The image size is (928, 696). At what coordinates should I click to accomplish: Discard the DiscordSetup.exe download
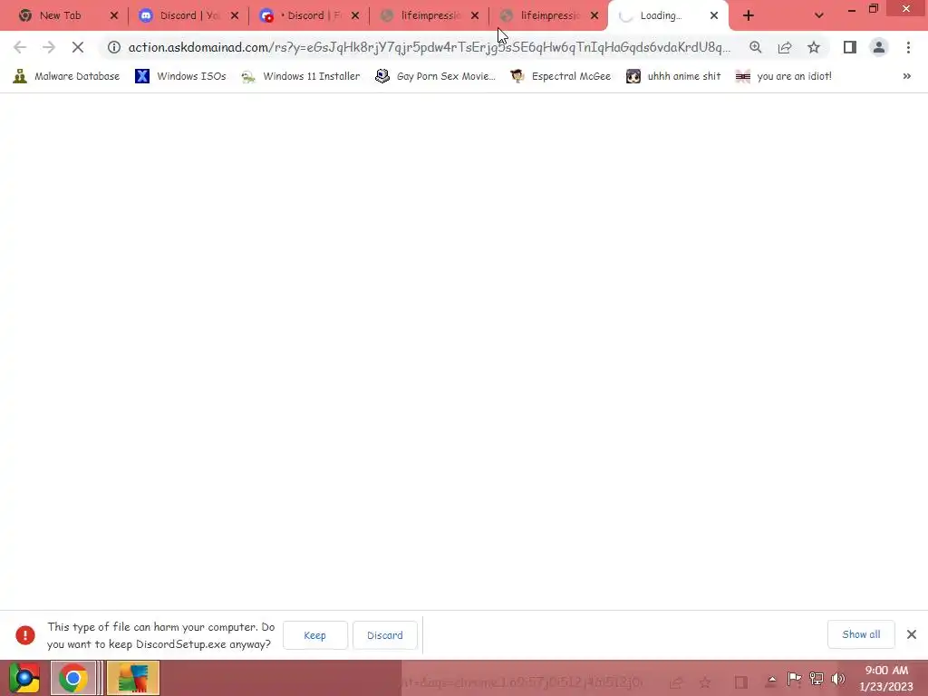(x=384, y=635)
